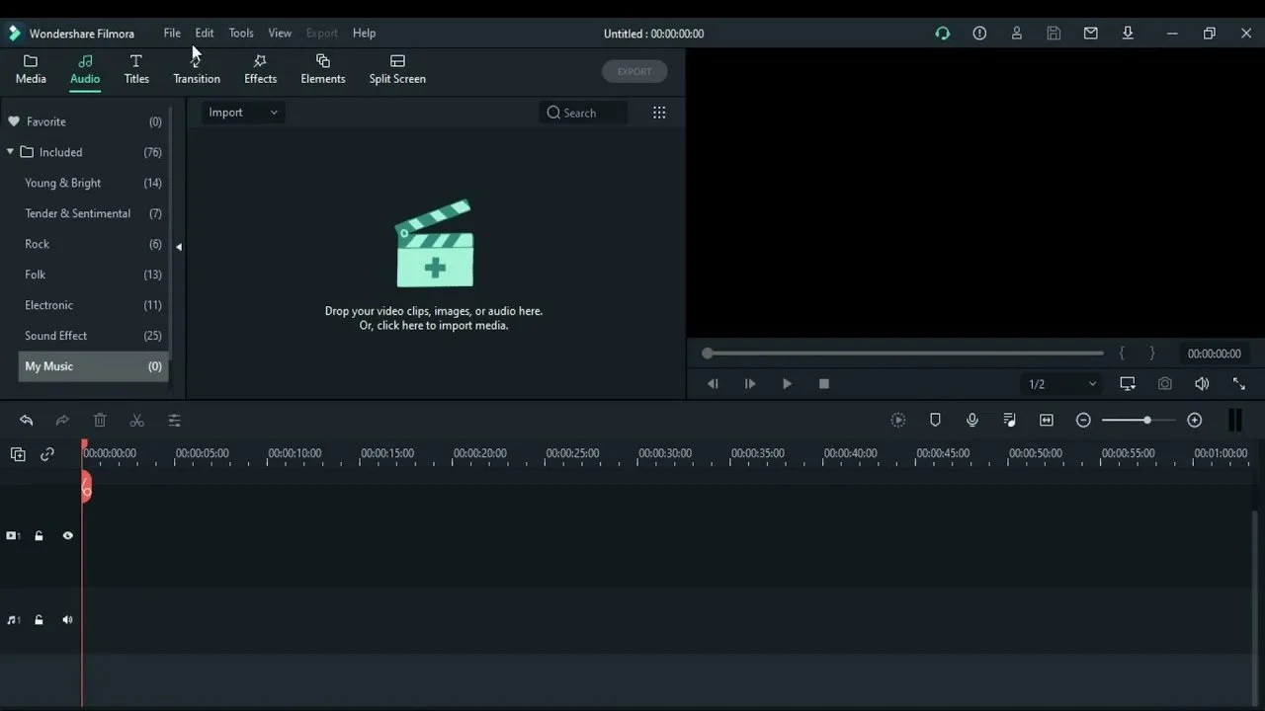Screen dimensions: 1265x711
Task: Toggle lock on video track 1
Action: click(39, 536)
